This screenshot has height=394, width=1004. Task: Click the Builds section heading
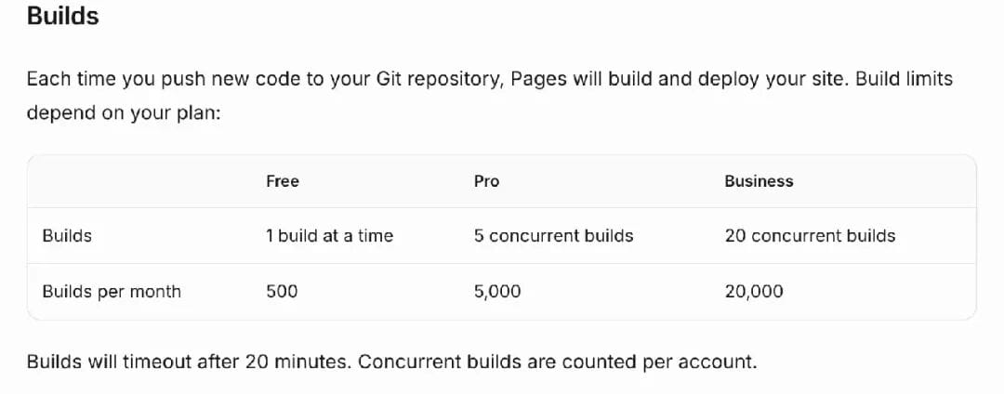tap(63, 16)
